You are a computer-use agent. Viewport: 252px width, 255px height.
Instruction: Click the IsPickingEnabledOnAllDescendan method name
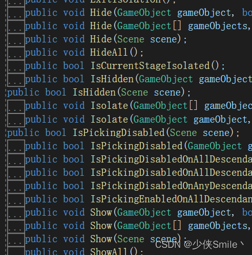[171, 199]
